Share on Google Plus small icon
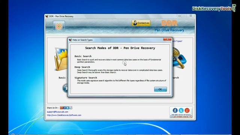Image resolution: width=240 pixels, height=135 pixels. (x=61, y=108)
